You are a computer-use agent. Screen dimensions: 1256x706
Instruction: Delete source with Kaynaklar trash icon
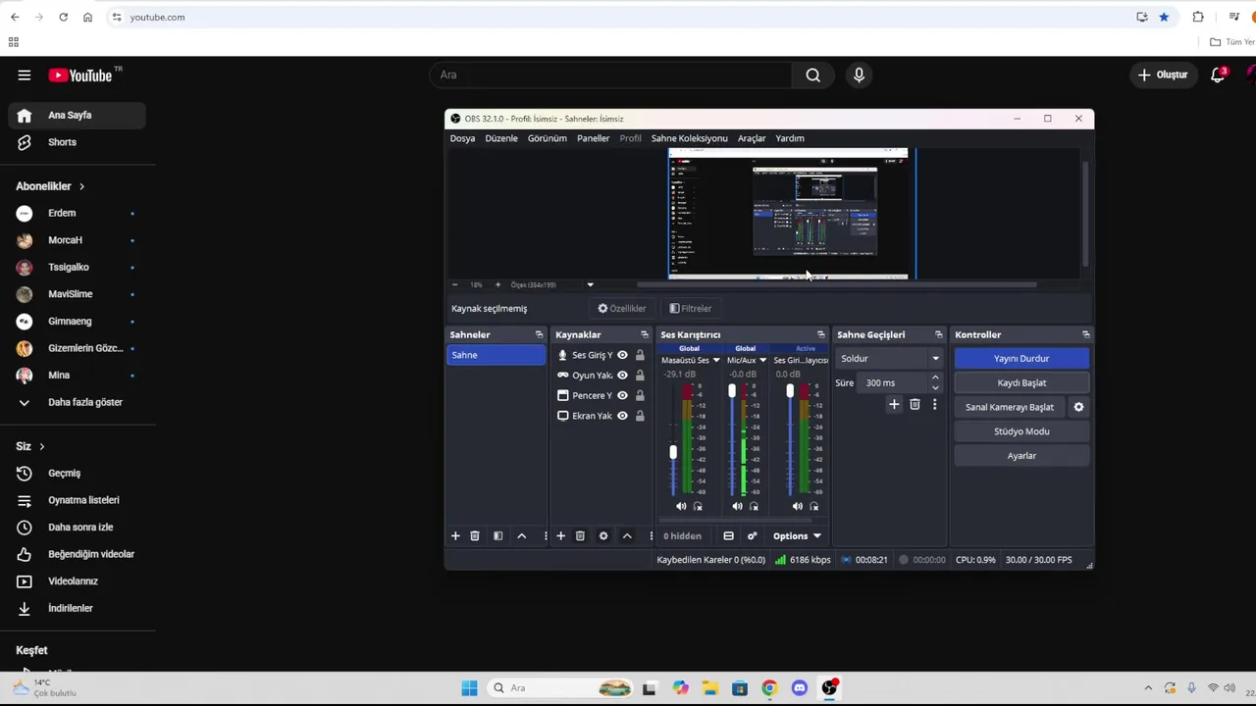tap(580, 535)
